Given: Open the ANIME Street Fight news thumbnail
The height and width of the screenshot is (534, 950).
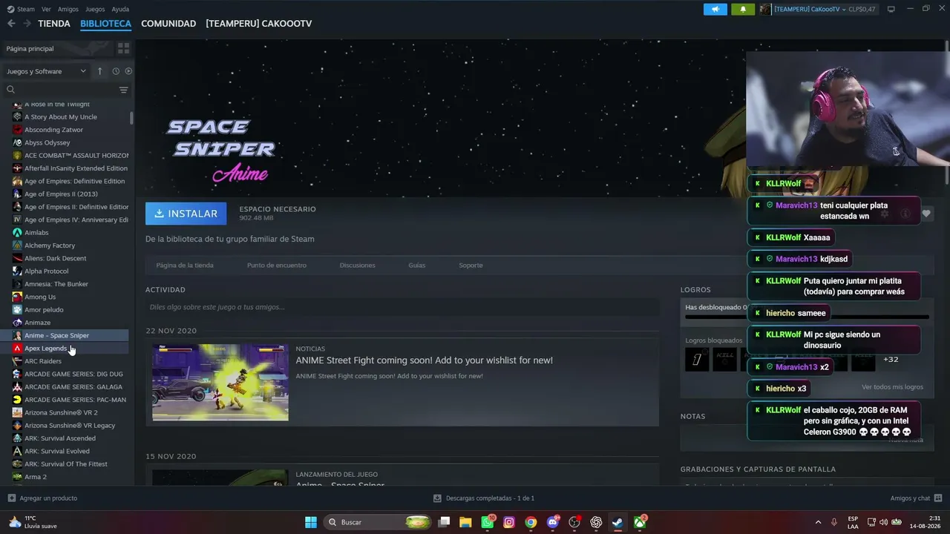Looking at the screenshot, I should tap(220, 383).
